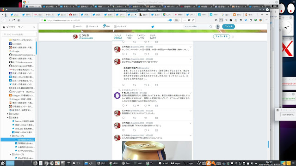Click the Twitter bird extension icon in toolbar
Viewport: 296px width, 166px height.
point(246,20)
